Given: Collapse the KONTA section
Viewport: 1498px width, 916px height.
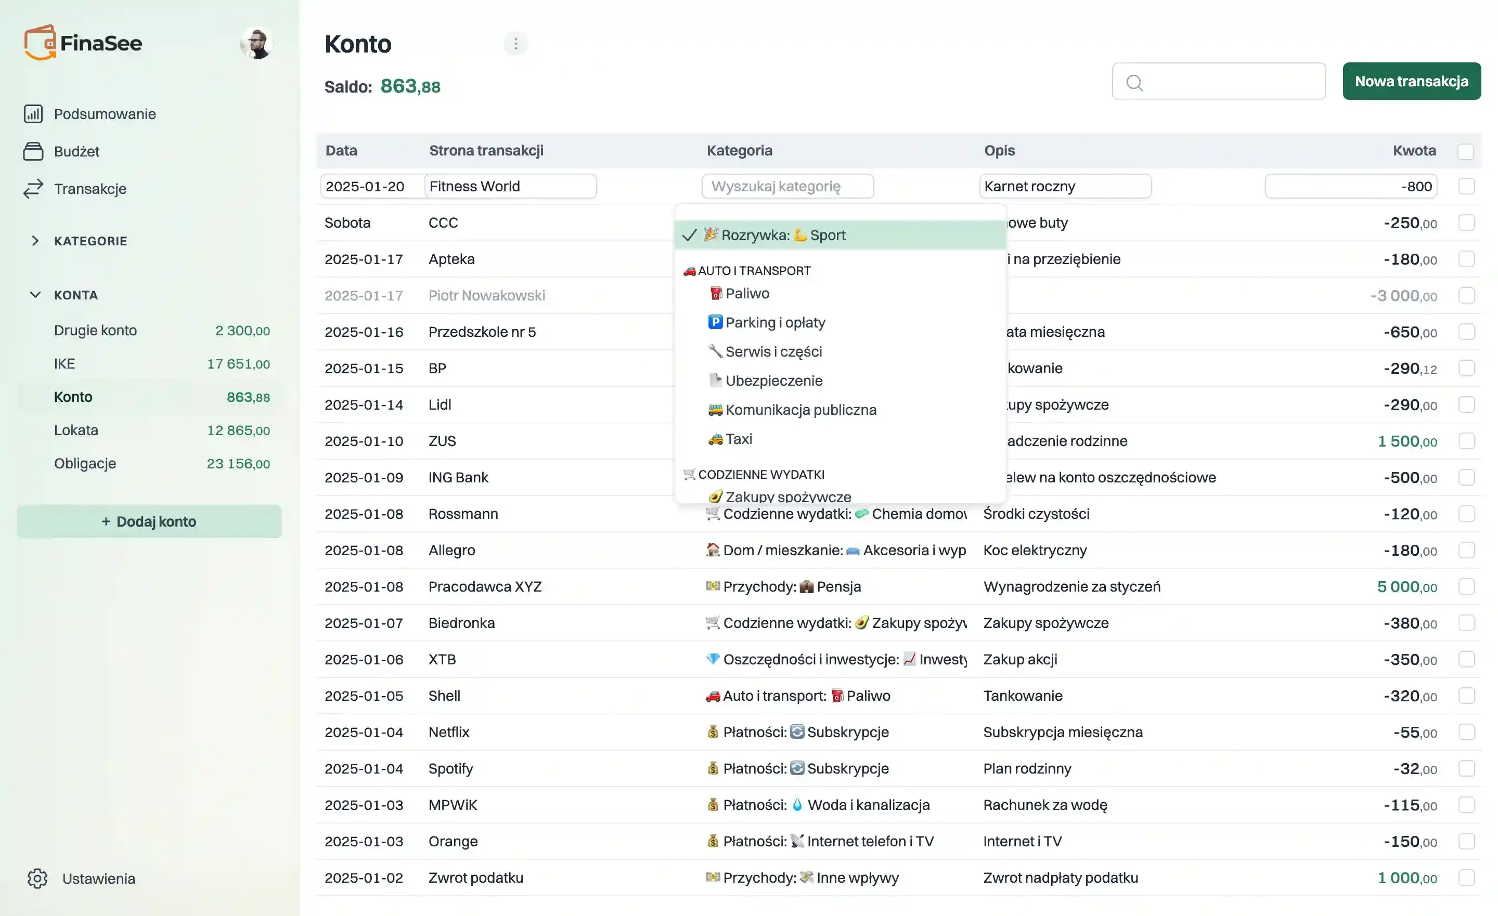Looking at the screenshot, I should 35,295.
